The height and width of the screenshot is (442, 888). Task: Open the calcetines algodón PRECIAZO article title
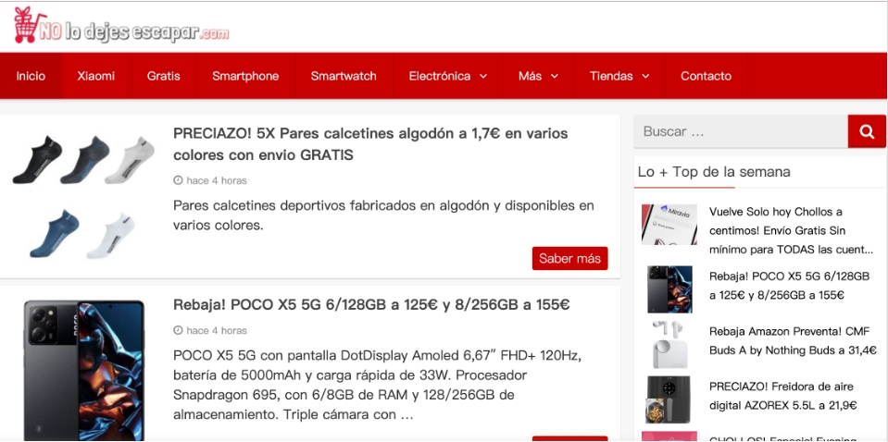(x=370, y=144)
